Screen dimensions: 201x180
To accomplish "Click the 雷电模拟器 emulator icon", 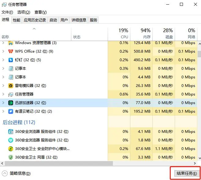I will pyautogui.click(x=11, y=86).
